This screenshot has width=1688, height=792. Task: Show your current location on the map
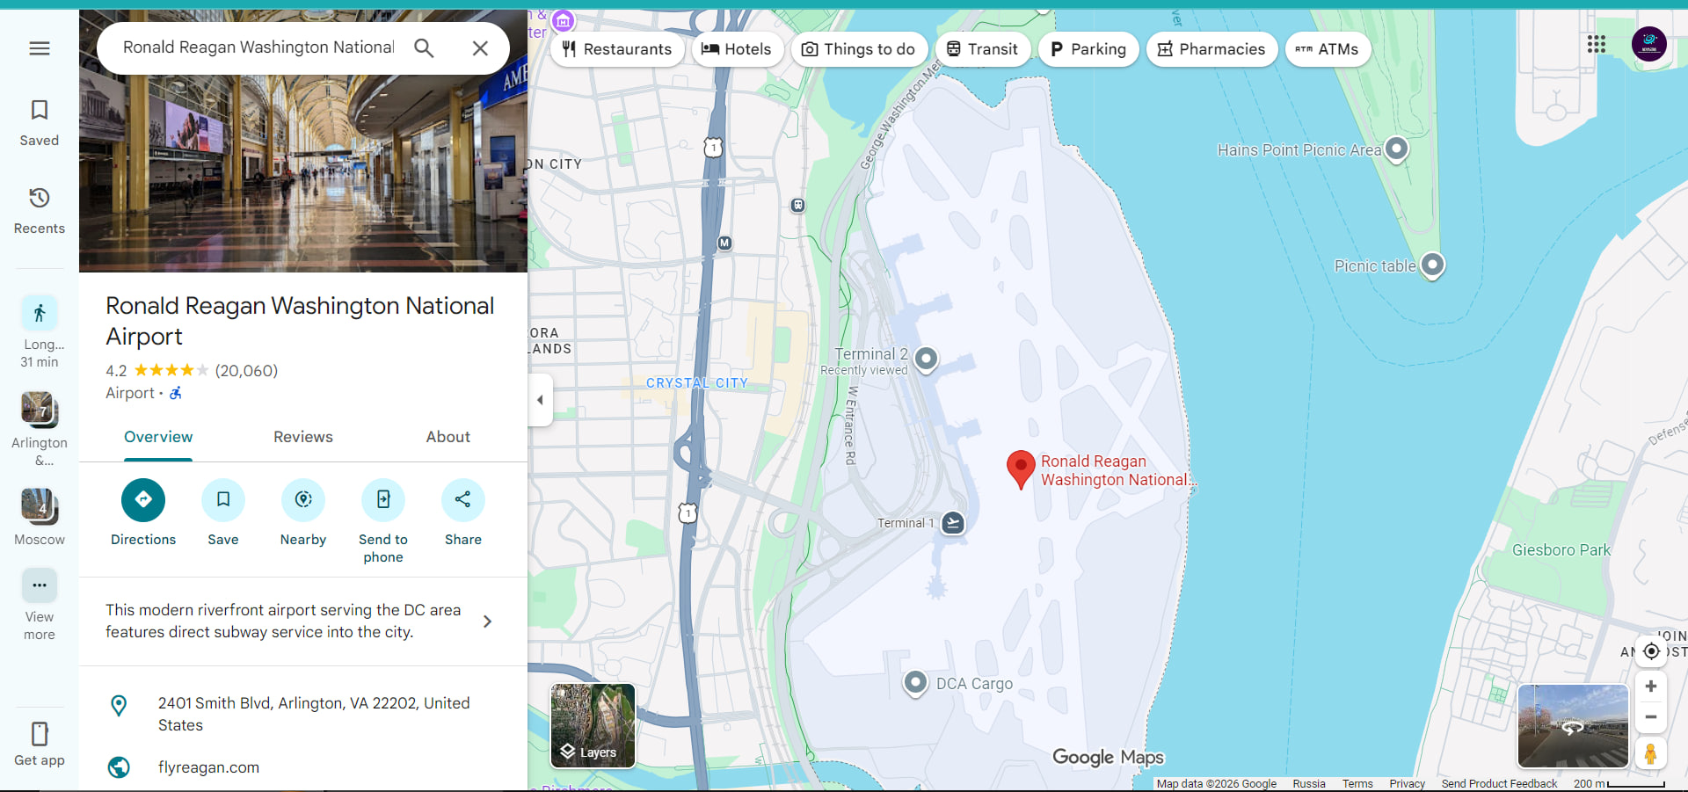[x=1650, y=651]
